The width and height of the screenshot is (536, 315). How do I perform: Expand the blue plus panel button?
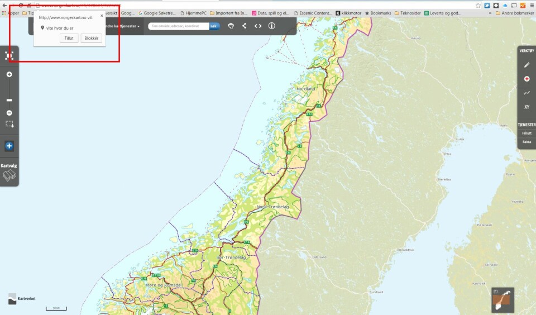click(x=9, y=146)
